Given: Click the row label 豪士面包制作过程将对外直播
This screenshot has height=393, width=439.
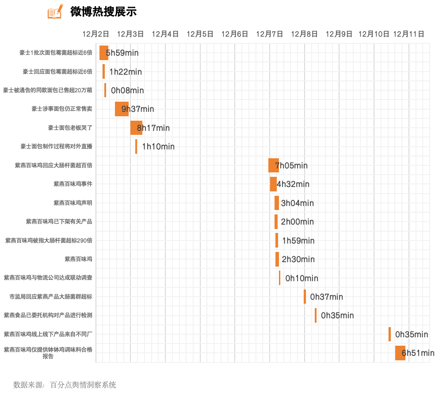Looking at the screenshot, I should pos(56,146).
